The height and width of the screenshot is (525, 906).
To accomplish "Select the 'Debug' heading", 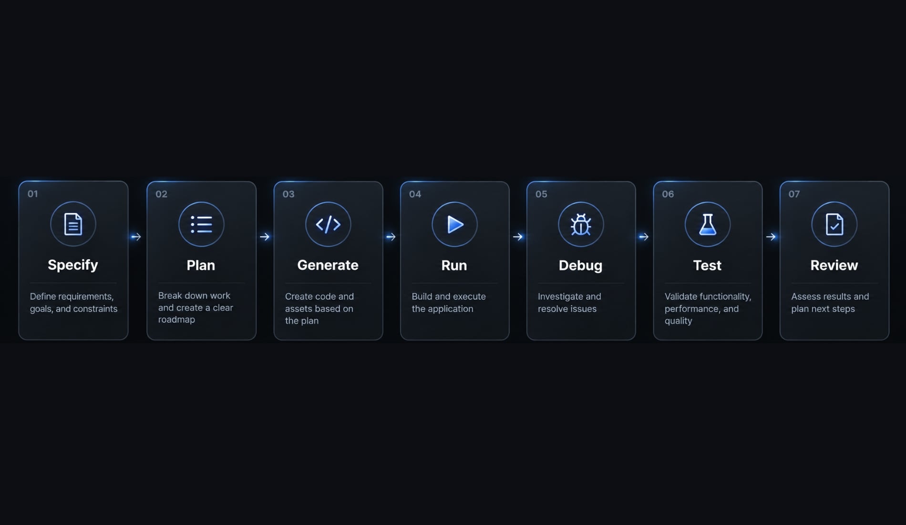I will click(x=580, y=265).
